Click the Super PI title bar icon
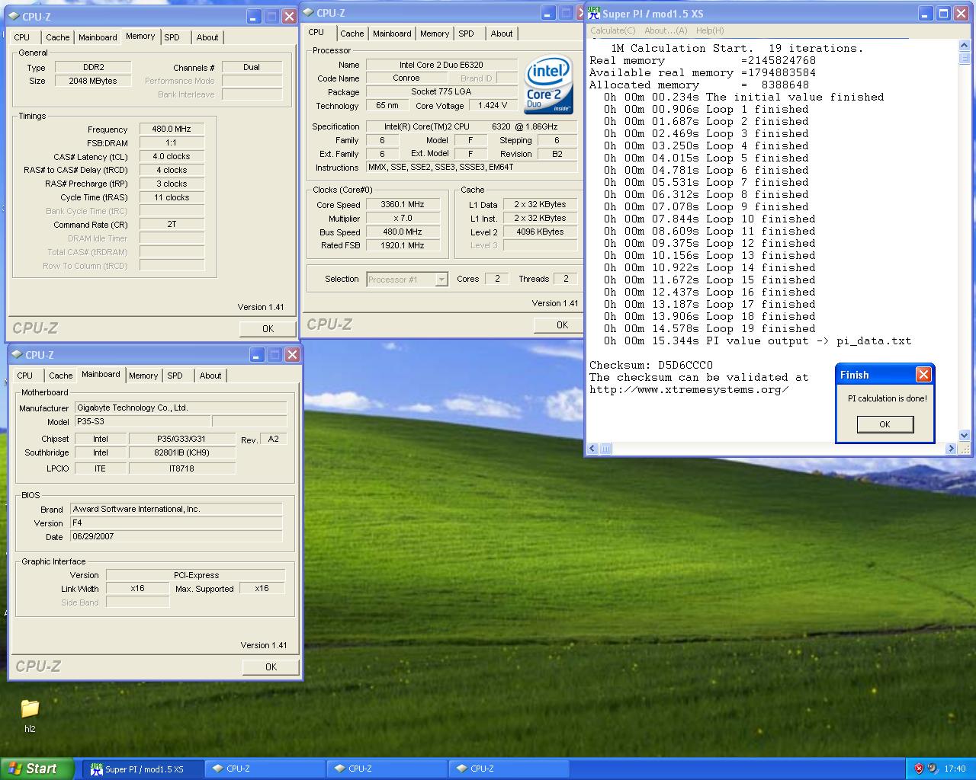This screenshot has height=780, width=976. click(x=593, y=13)
